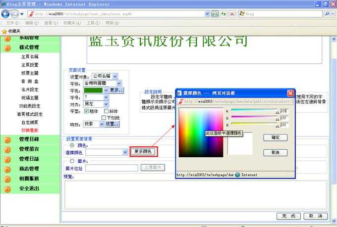The width and height of the screenshot is (337, 227).
Task: Click the icon beside 安全退出
Action: [x=7, y=188]
